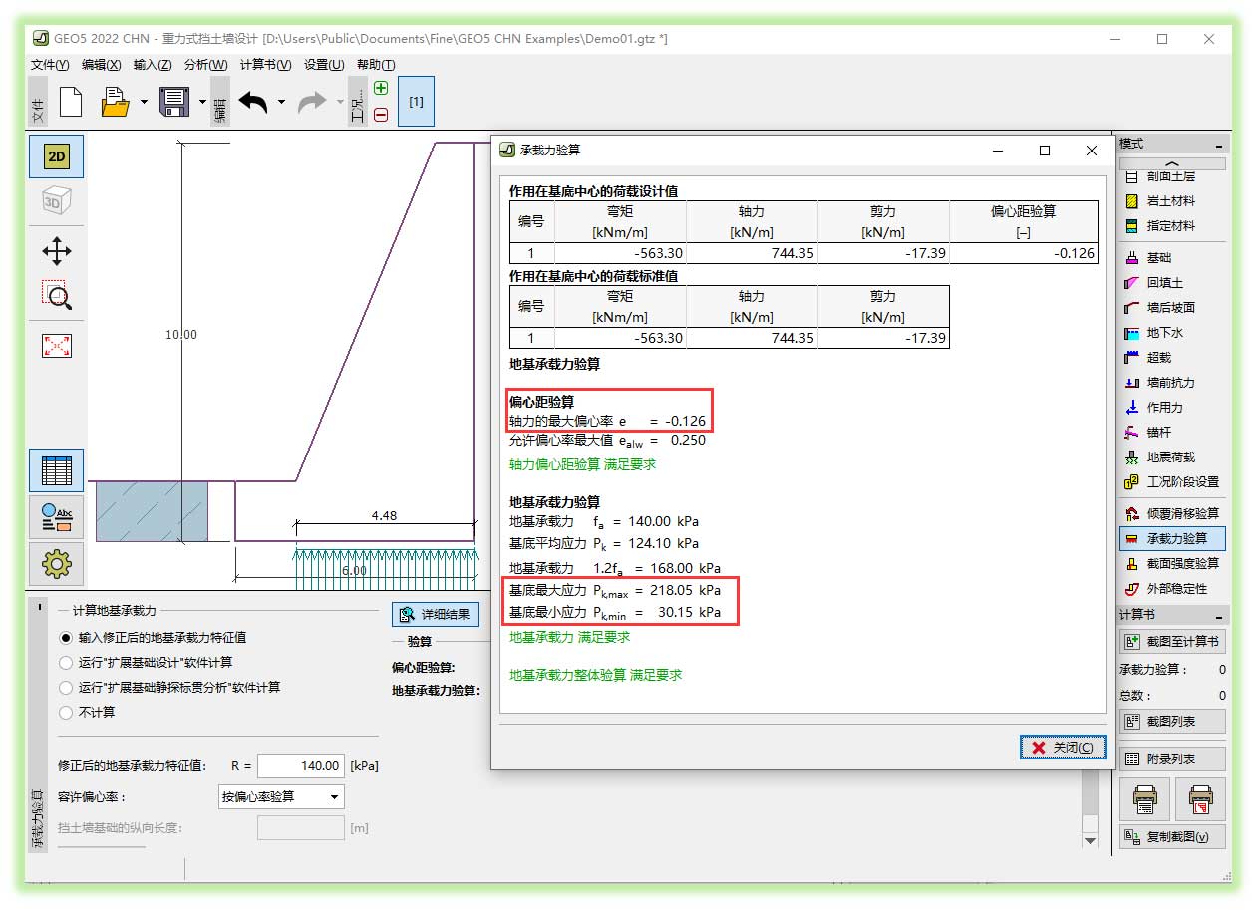Open 岩土材料 (soils) mode
Viewport: 1259px width, 911px height.
click(x=1172, y=201)
